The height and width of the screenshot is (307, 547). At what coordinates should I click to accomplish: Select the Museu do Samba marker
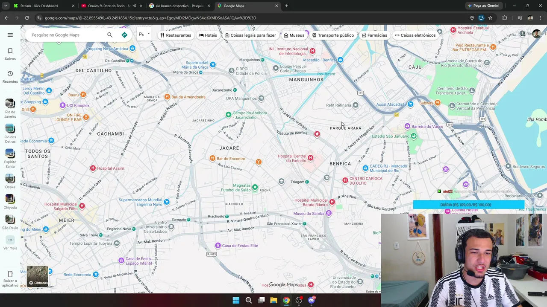pos(329,214)
